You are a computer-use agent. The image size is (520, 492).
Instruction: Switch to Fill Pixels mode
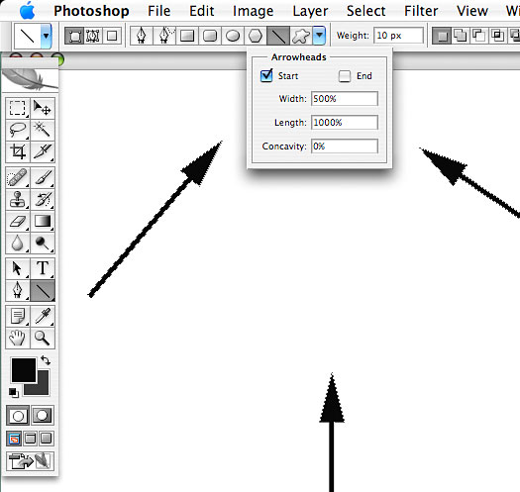(x=112, y=36)
